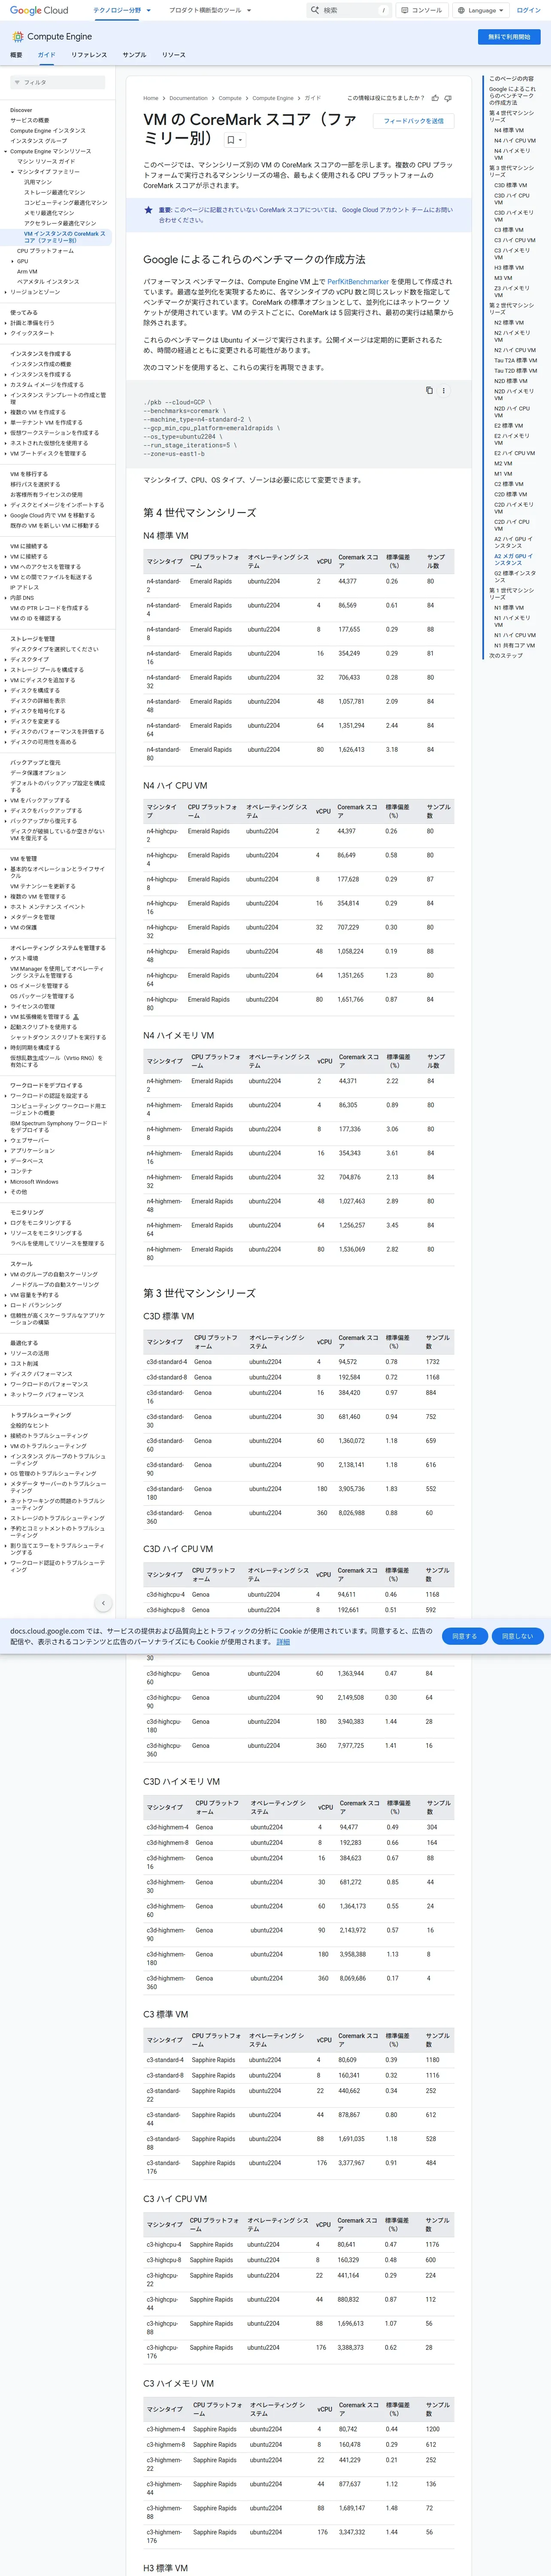Switch to the リソース tab

pos(173,55)
